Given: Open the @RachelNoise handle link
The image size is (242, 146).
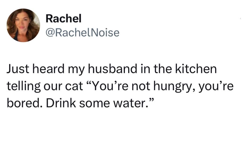Looking at the screenshot, I should coord(82,33).
